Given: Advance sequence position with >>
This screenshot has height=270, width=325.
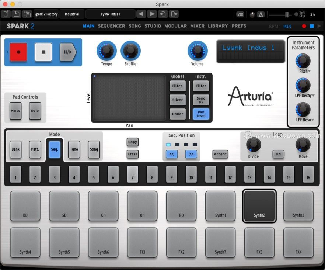Looking at the screenshot, I should [191, 154].
